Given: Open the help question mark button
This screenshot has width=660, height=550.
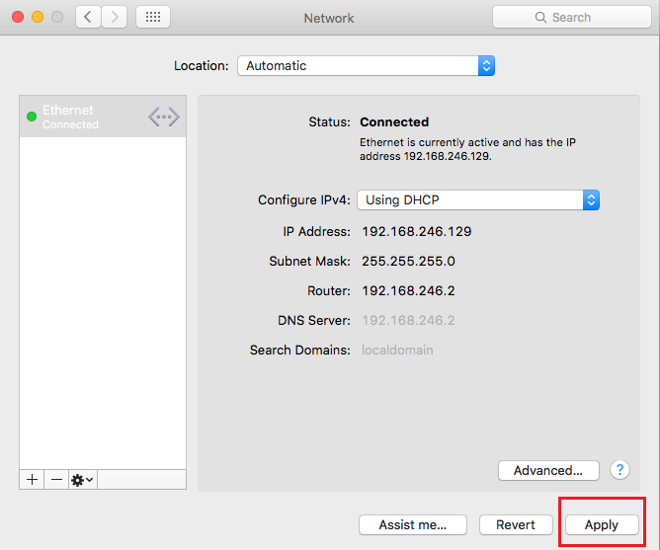Looking at the screenshot, I should [x=620, y=470].
